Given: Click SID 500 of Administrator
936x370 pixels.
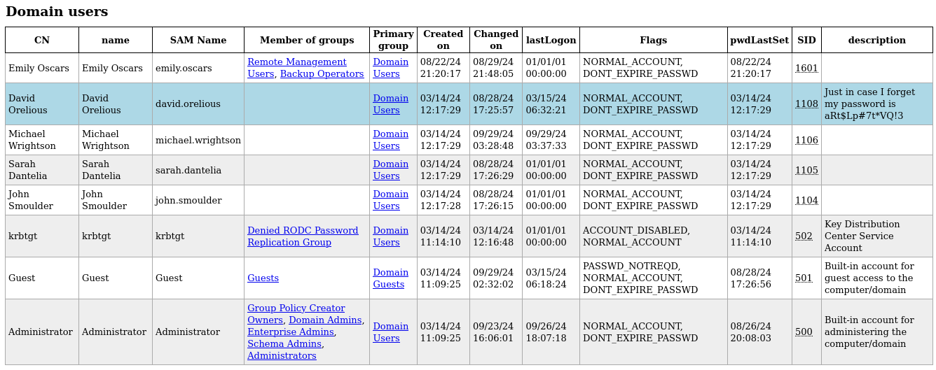Looking at the screenshot, I should pos(804,332).
